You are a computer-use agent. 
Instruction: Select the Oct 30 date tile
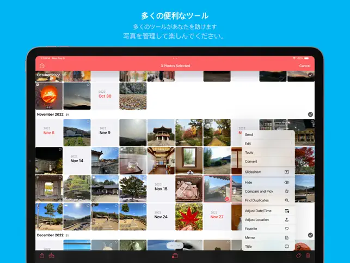(x=105, y=96)
